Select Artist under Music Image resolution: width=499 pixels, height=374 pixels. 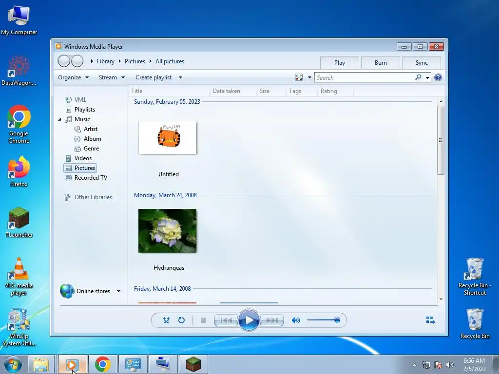pos(86,129)
